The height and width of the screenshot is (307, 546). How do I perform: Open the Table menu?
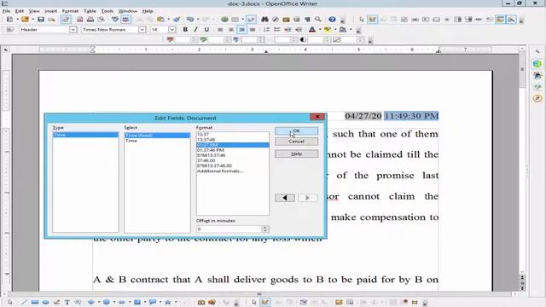tap(90, 11)
